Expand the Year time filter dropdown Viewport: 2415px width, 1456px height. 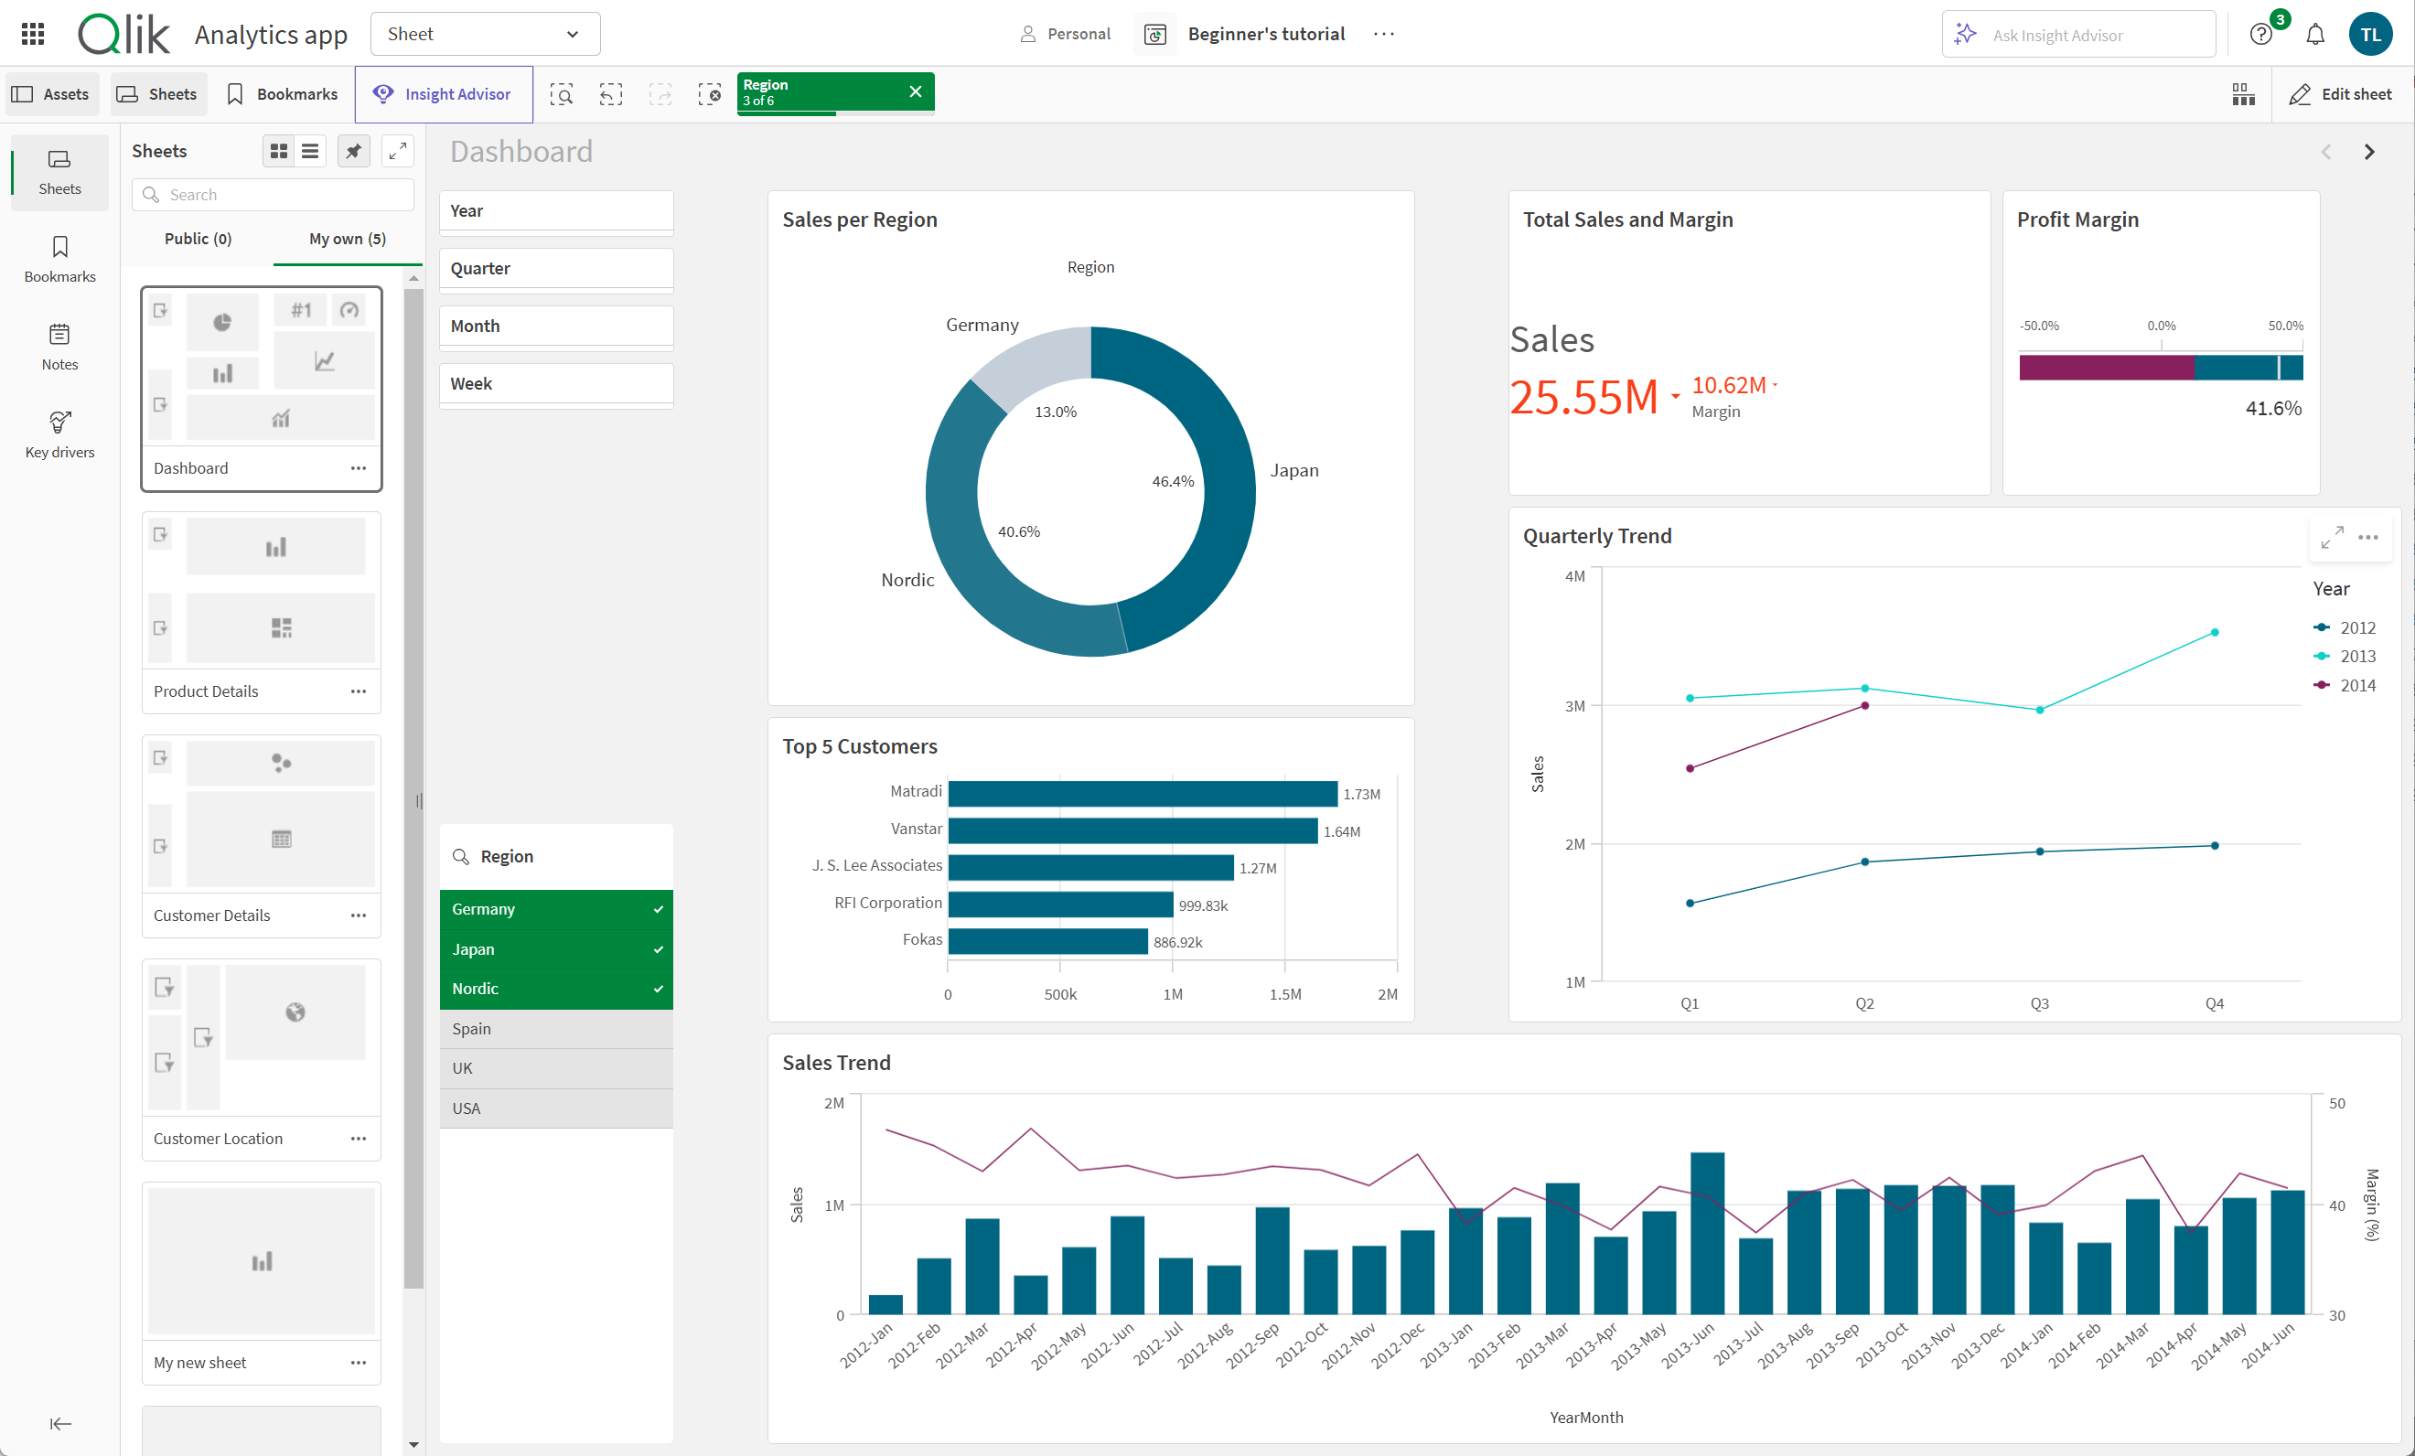(x=557, y=210)
